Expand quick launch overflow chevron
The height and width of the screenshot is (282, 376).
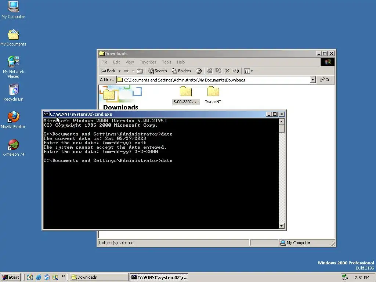point(63,276)
